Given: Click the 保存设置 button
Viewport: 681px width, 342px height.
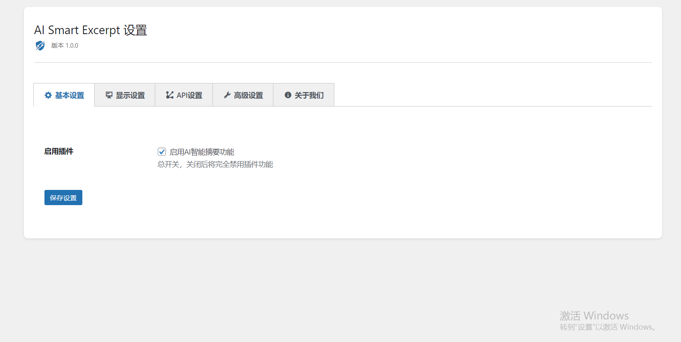Looking at the screenshot, I should (63, 197).
